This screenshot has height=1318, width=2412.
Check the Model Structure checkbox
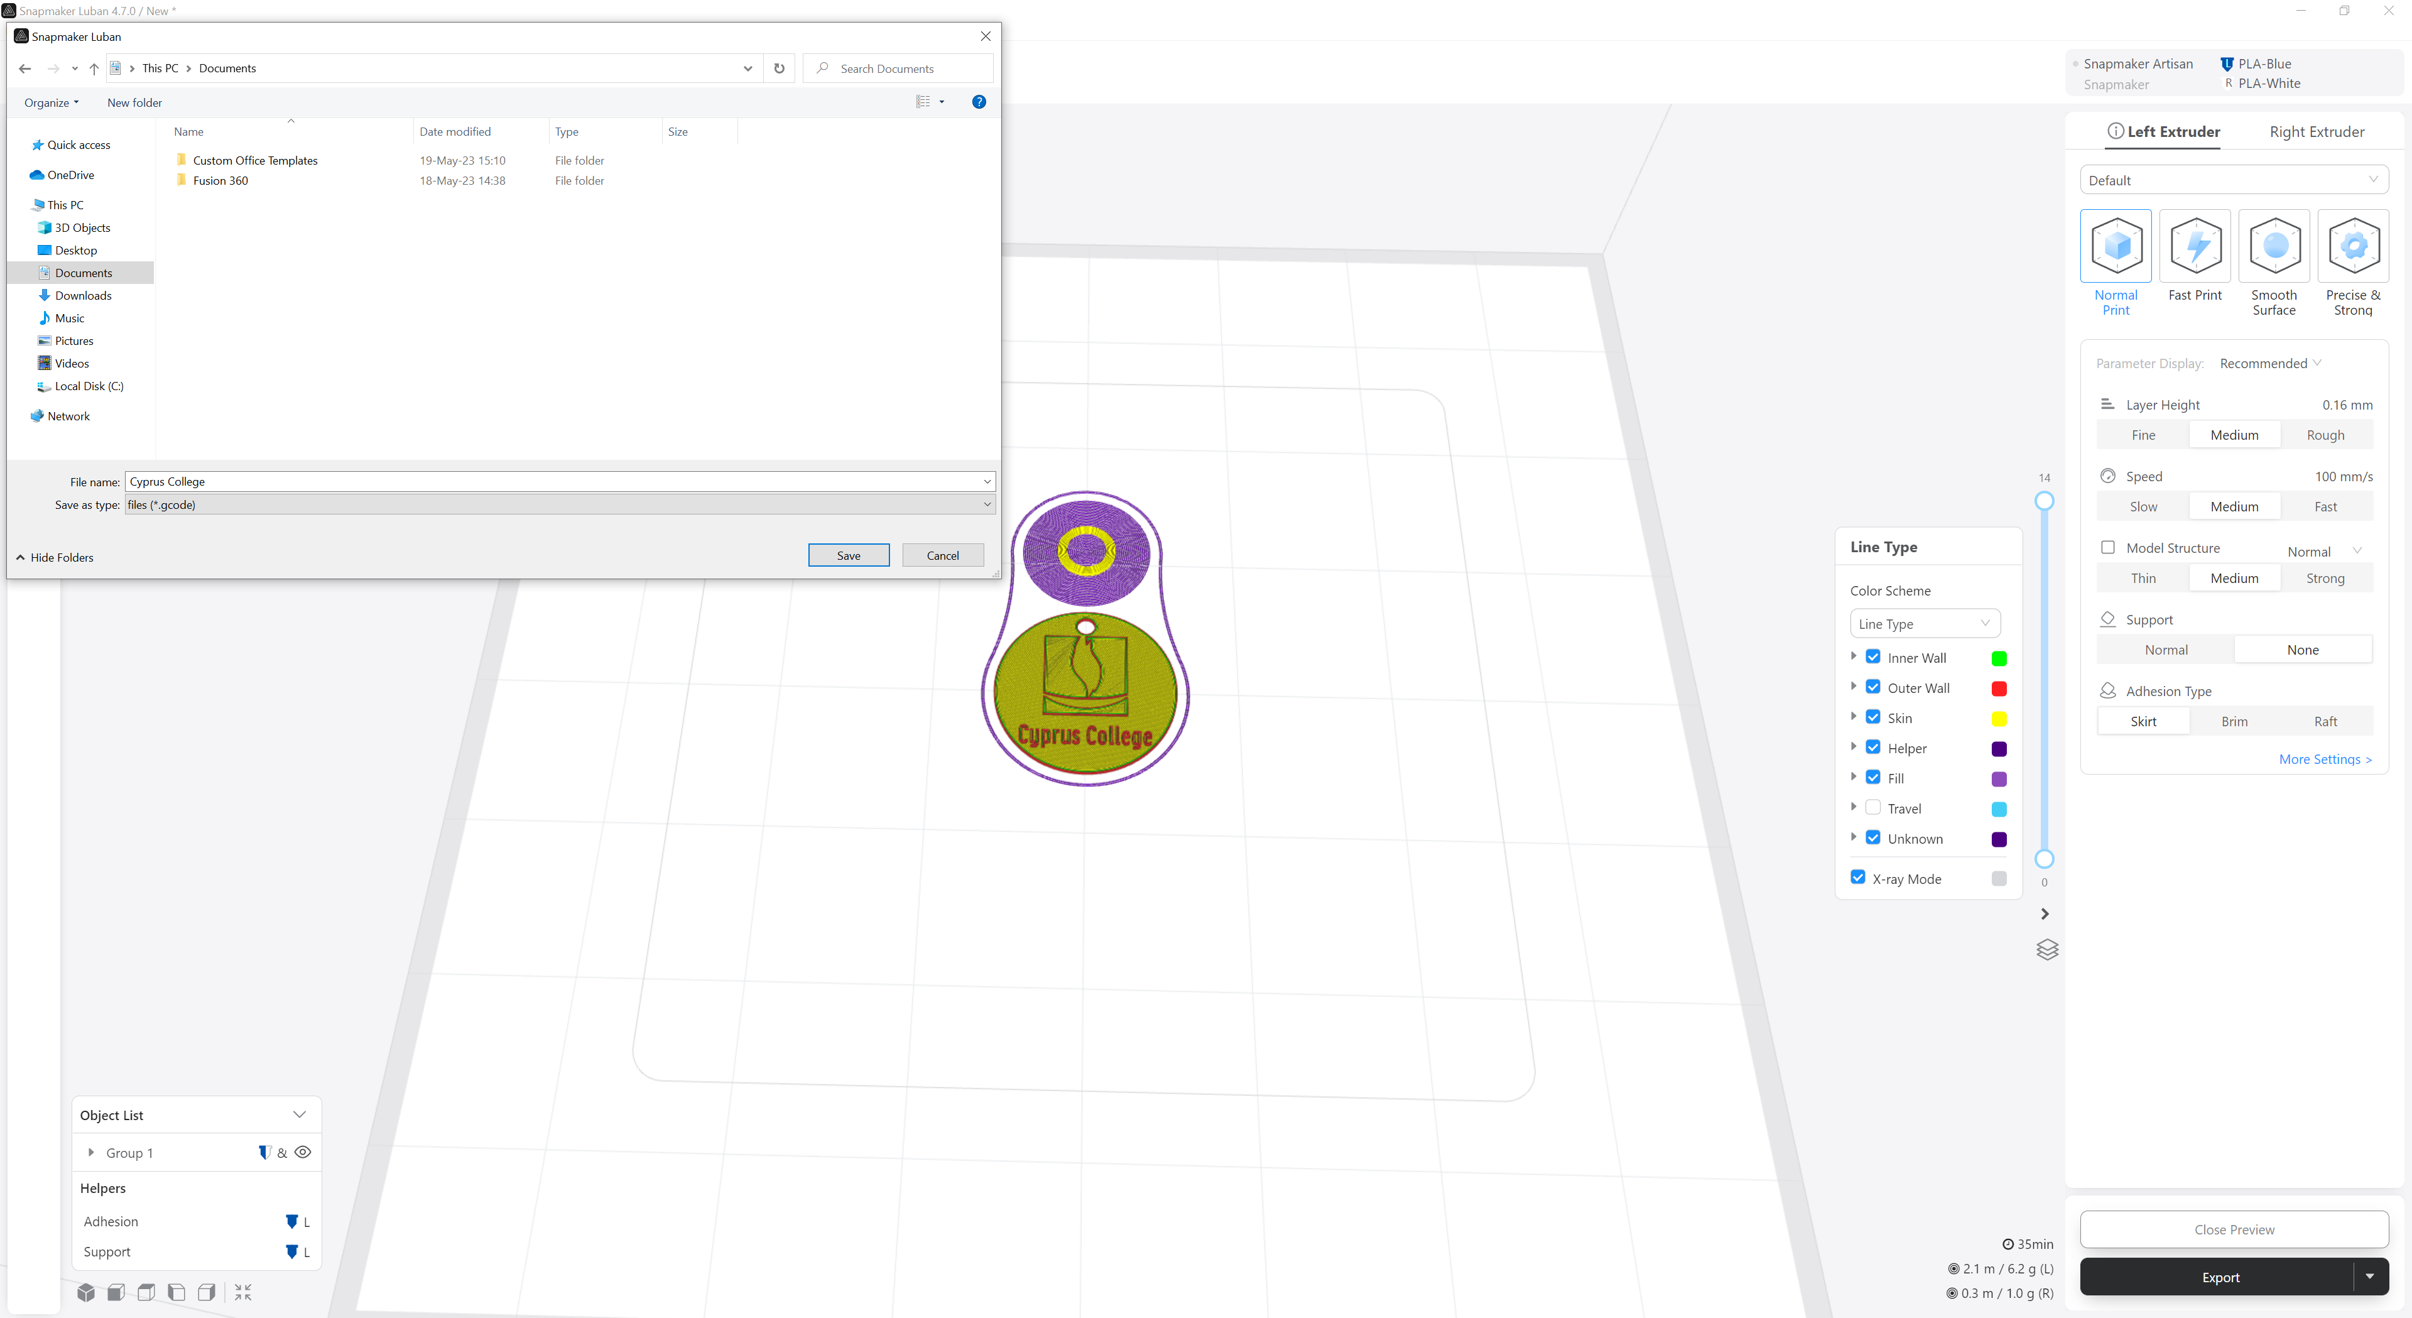[x=2108, y=547]
